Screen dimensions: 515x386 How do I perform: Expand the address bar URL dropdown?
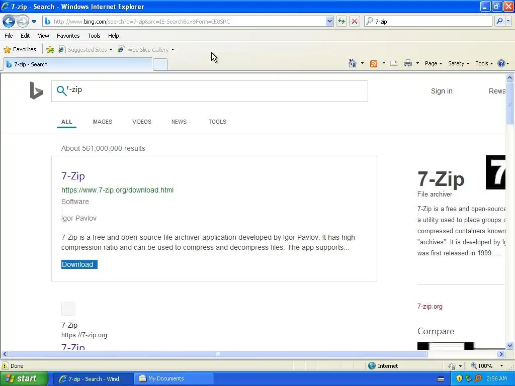tap(329, 21)
